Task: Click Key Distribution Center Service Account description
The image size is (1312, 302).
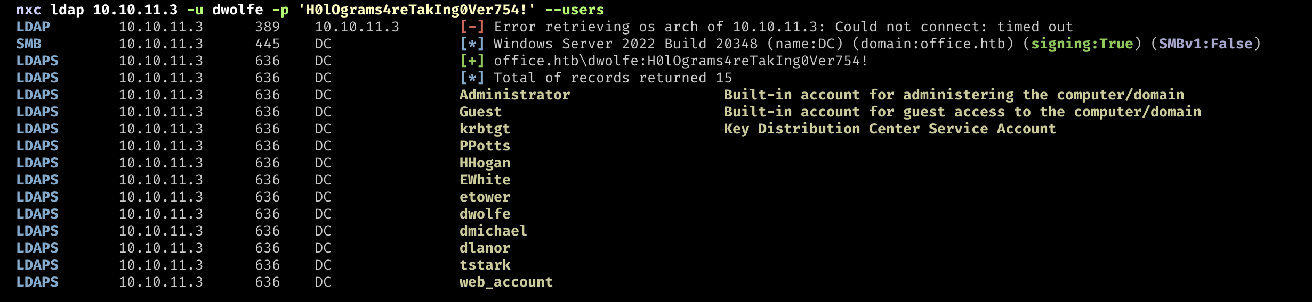Action: (890, 129)
